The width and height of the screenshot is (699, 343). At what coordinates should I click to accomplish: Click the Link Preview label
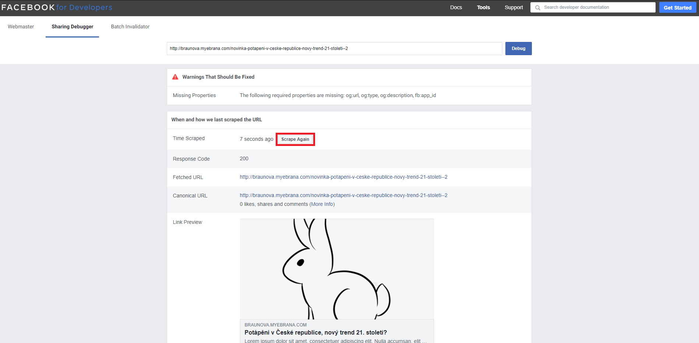point(187,222)
